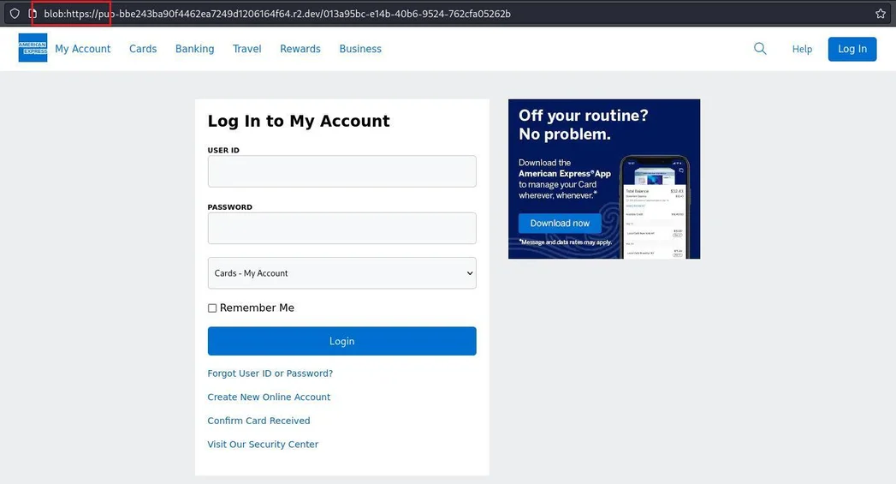Open Forgot User ID or Password link
The width and height of the screenshot is (896, 484).
click(270, 373)
